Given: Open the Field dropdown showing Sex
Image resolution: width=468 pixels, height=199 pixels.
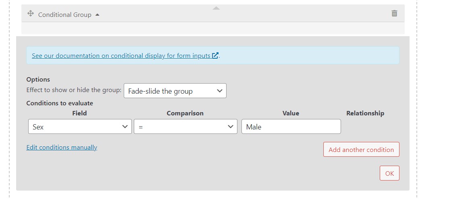Looking at the screenshot, I should [x=80, y=126].
